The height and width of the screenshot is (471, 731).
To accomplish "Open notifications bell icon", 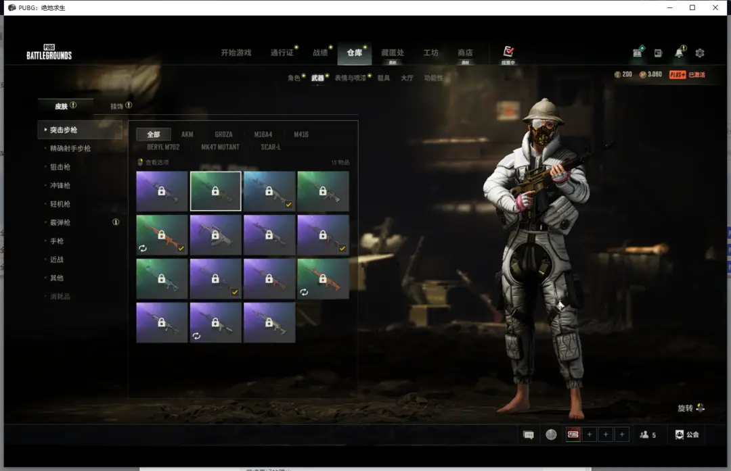I will 680,53.
